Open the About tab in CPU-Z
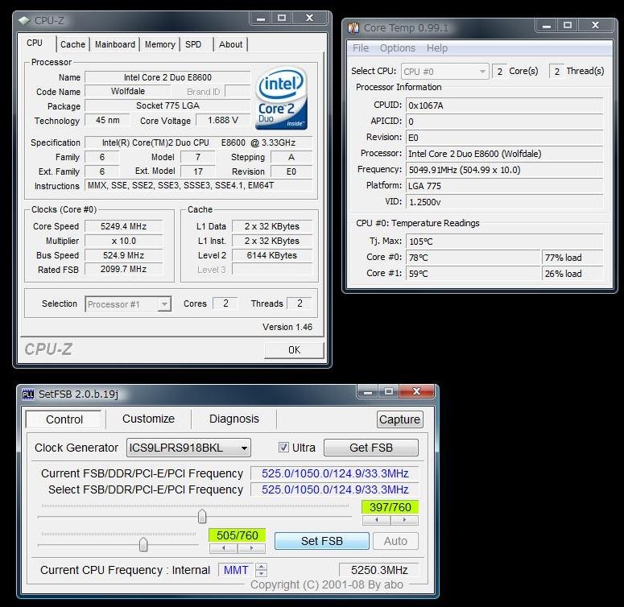Viewport: 624px width, 607px height. 231,44
